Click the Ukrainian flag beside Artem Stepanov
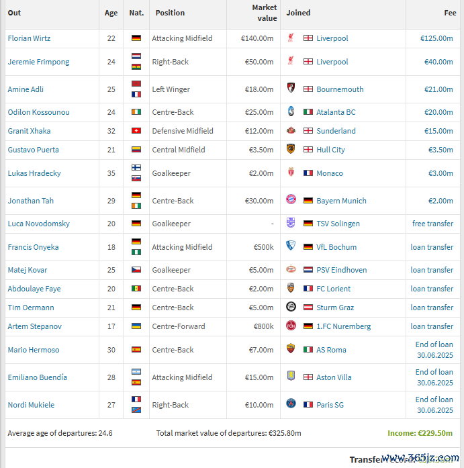The width and height of the screenshot is (464, 468). pyautogui.click(x=136, y=326)
